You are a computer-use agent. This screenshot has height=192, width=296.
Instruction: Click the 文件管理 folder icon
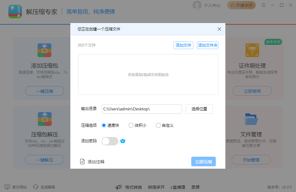pyautogui.click(x=251, y=119)
